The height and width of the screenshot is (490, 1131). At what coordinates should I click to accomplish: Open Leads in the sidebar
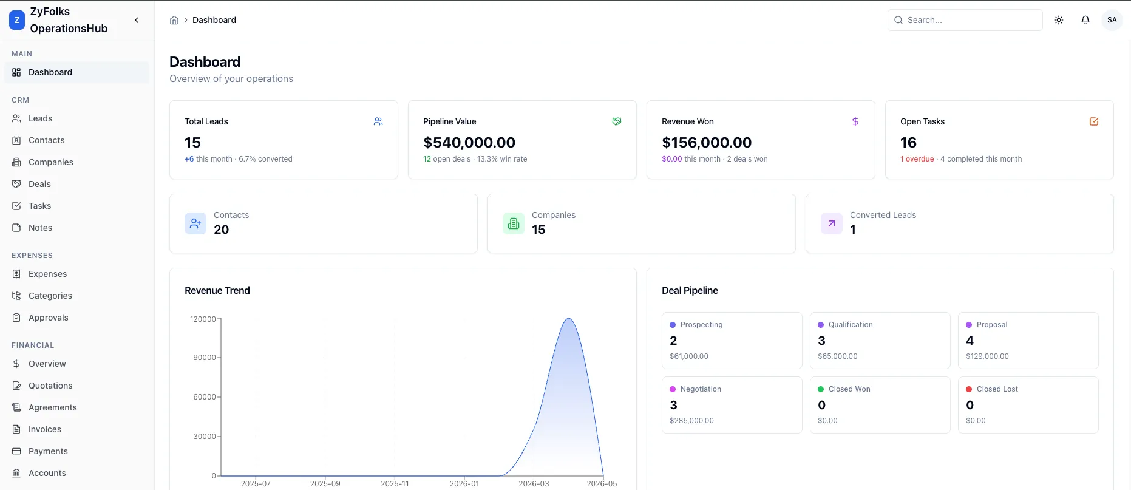(77, 118)
